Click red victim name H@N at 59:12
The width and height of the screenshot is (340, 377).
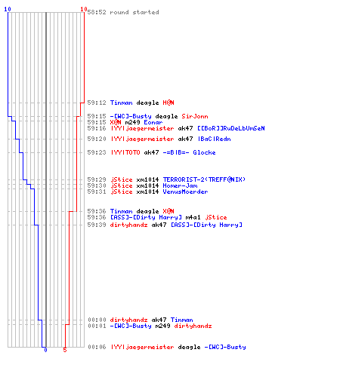coord(168,103)
